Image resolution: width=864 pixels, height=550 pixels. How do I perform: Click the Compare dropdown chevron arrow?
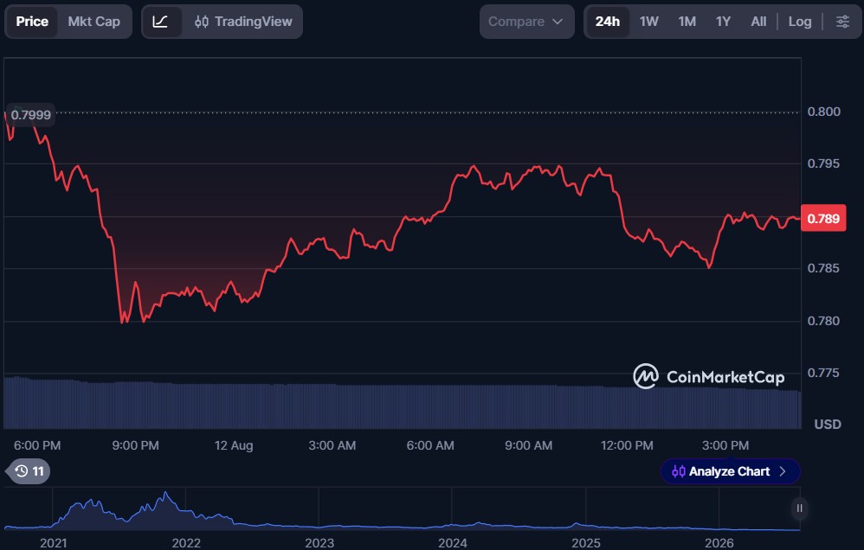[x=558, y=22]
